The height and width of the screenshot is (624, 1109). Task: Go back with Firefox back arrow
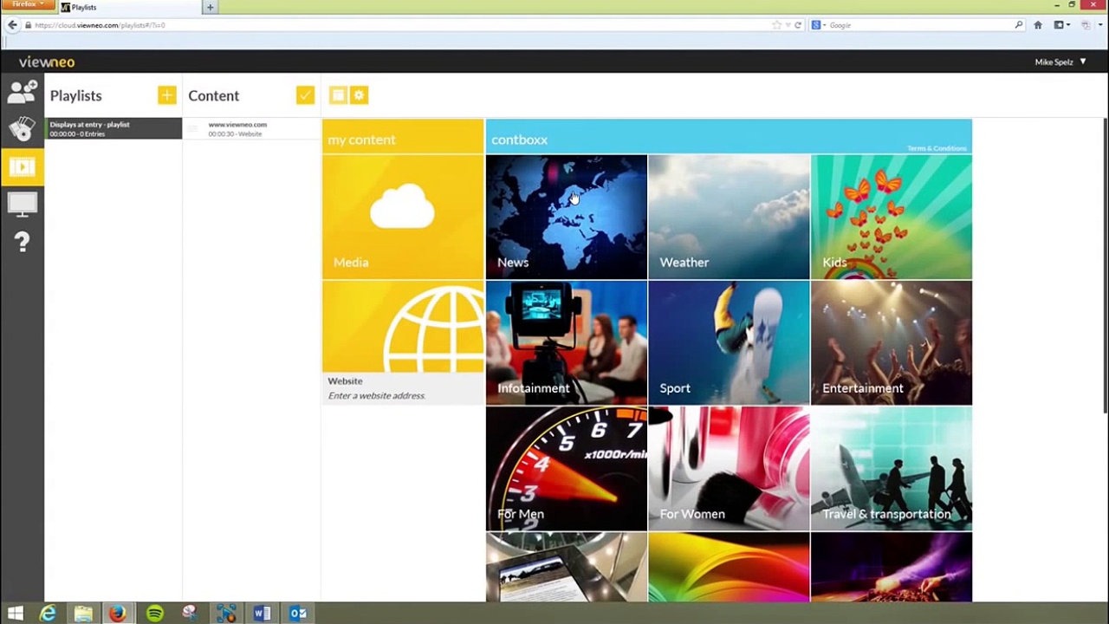click(12, 25)
